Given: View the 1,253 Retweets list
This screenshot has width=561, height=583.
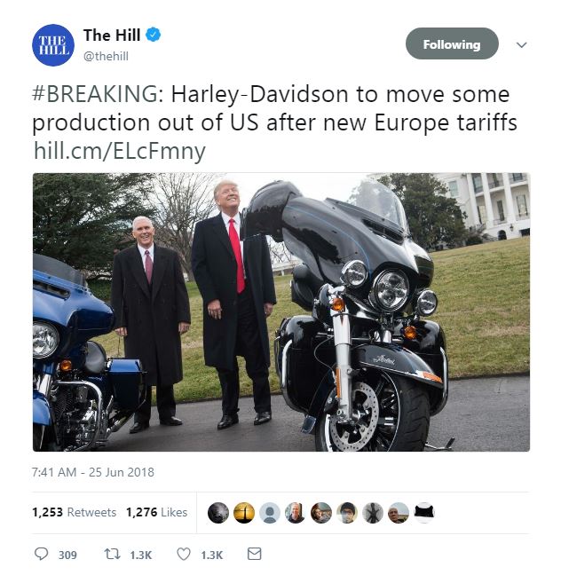Looking at the screenshot, I should 74,512.
